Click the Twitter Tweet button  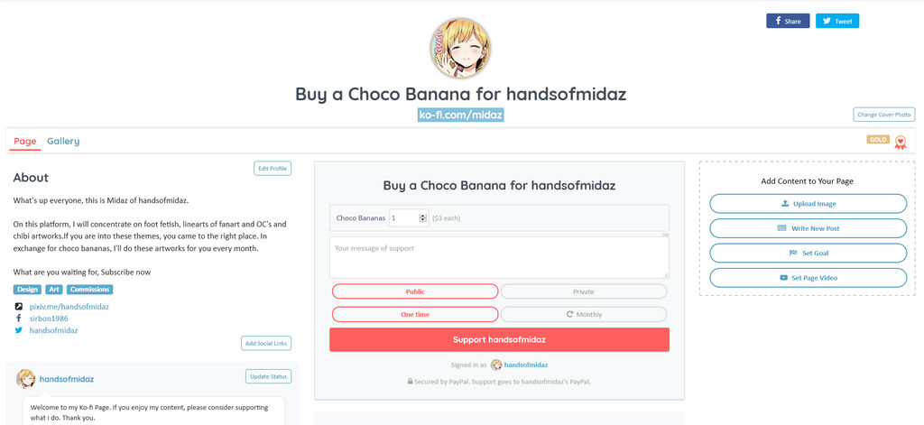(x=837, y=22)
